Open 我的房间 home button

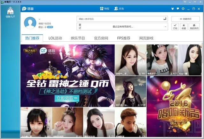[194, 27]
